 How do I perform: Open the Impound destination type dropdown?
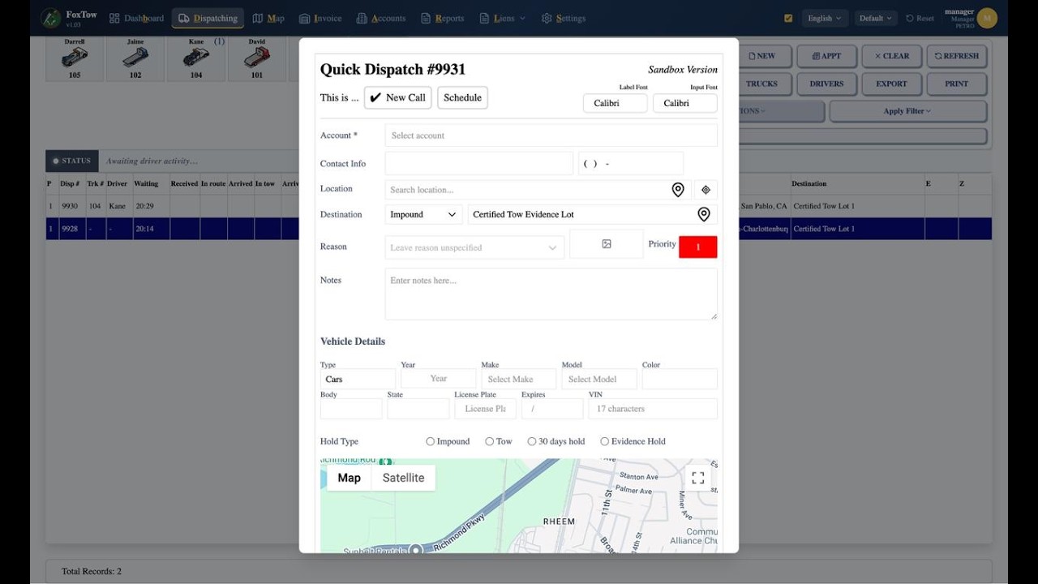pos(423,214)
